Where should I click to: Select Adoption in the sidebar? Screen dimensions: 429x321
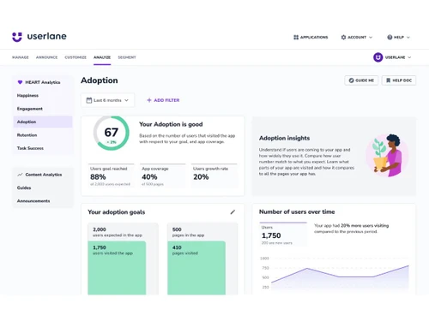pyautogui.click(x=43, y=122)
